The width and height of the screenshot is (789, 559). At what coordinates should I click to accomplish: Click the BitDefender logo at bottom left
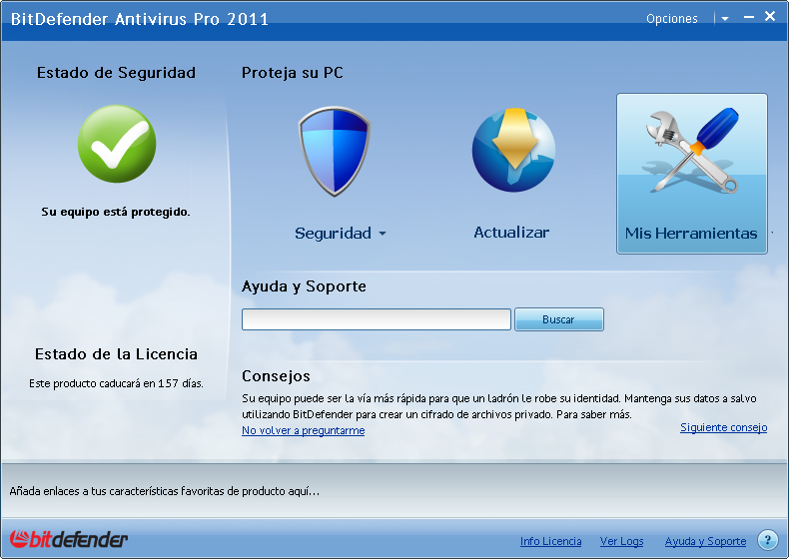point(69,540)
